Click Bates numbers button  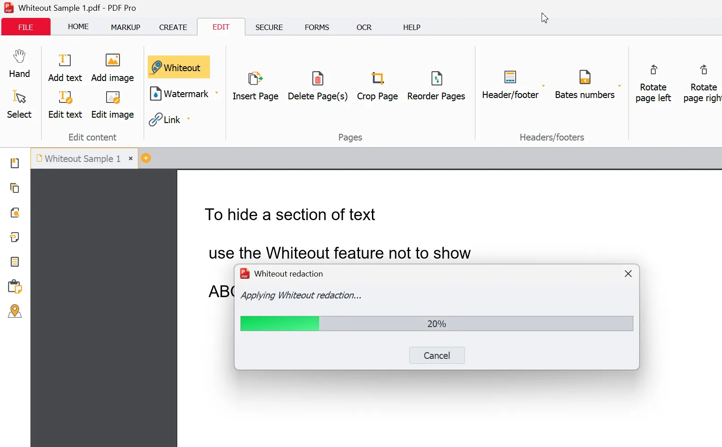tap(585, 85)
